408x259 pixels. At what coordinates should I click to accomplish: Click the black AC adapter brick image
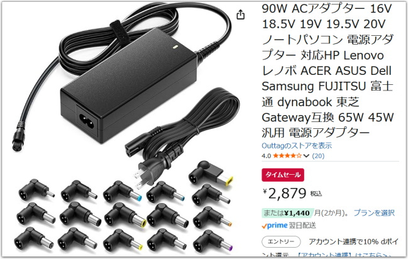pos(128,86)
